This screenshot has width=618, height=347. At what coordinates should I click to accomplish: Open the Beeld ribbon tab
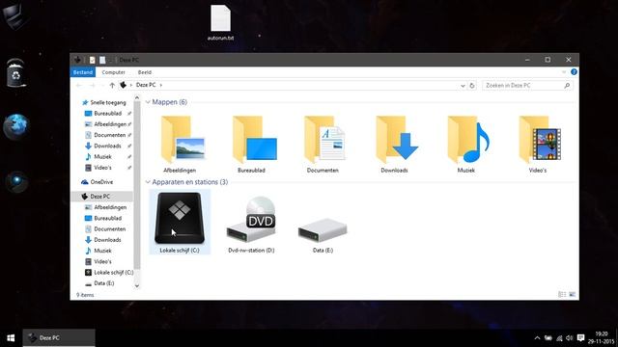click(x=145, y=72)
